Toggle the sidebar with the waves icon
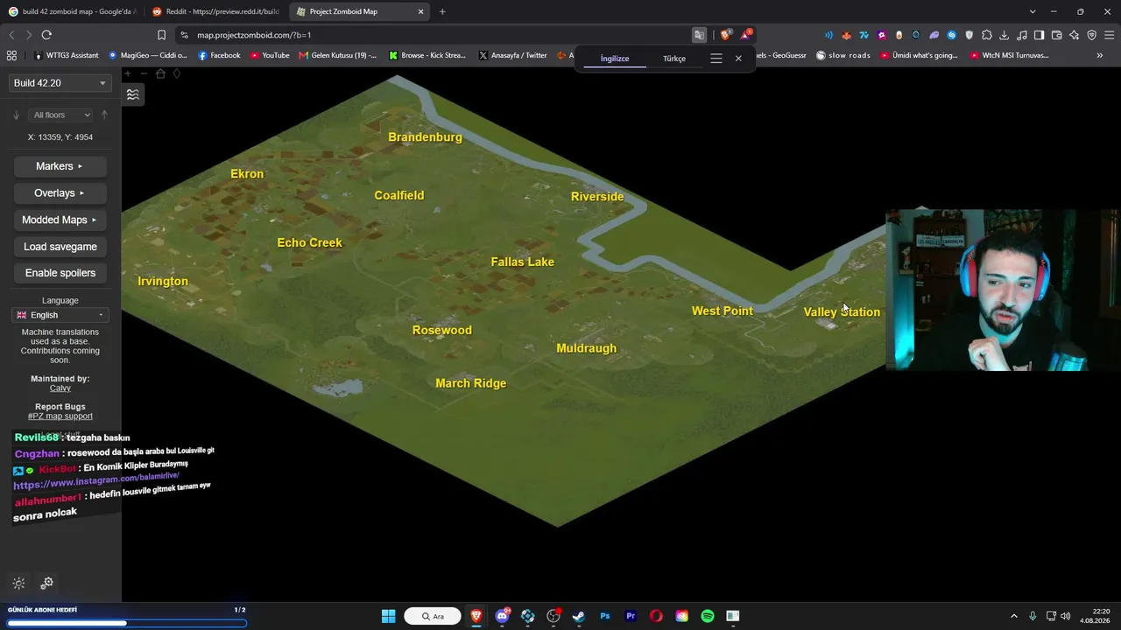 pos(133,94)
